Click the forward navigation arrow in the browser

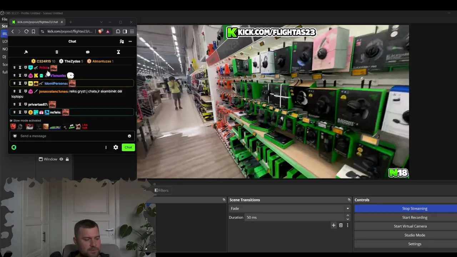pos(19,31)
